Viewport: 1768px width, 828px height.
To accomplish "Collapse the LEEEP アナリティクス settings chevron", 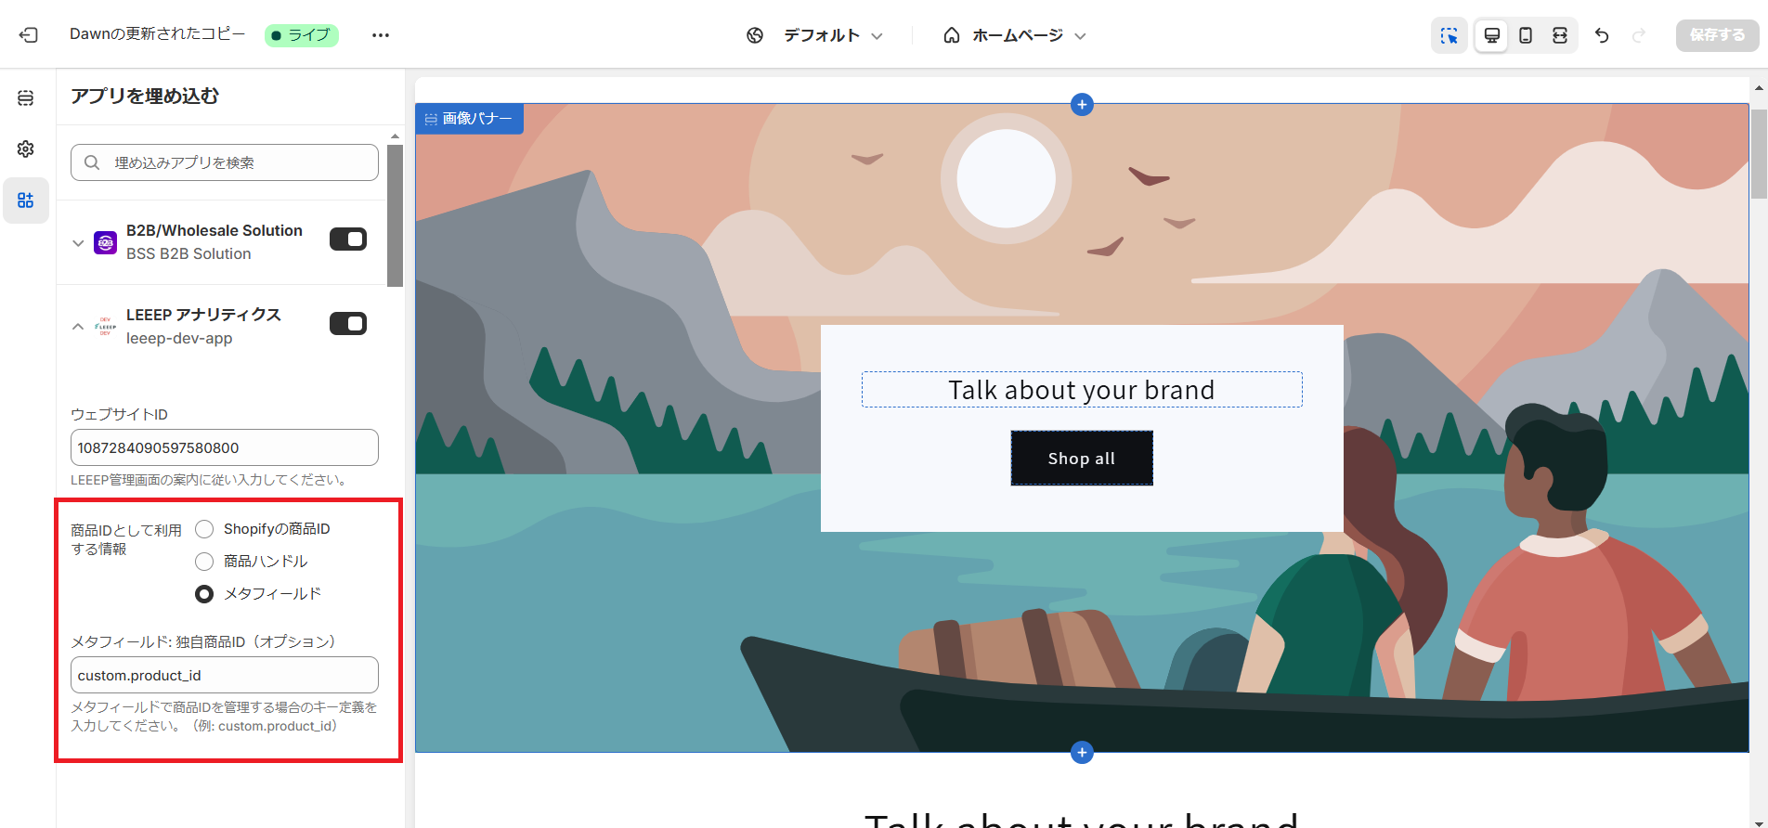I will (78, 327).
